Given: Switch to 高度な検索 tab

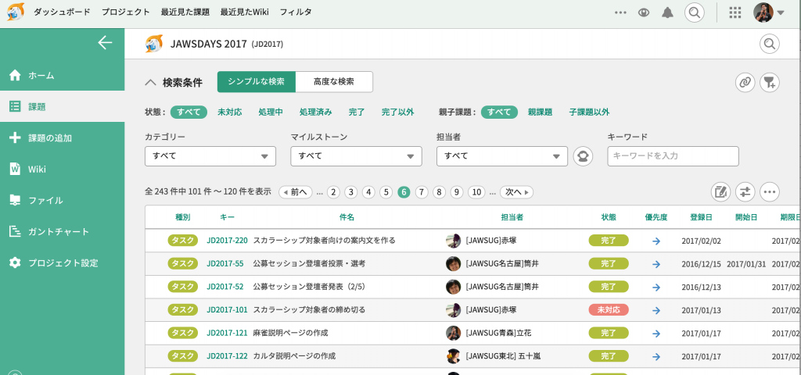Looking at the screenshot, I should coord(334,81).
